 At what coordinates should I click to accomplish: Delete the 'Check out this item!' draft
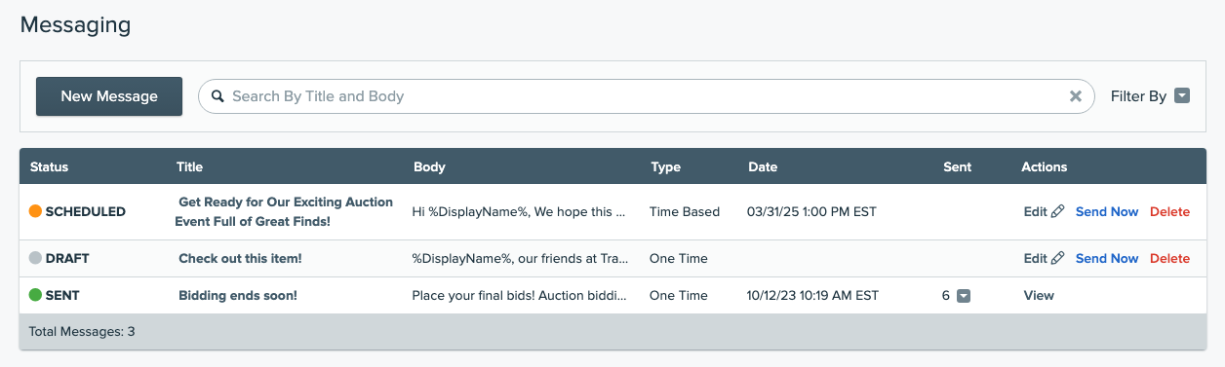(1169, 258)
